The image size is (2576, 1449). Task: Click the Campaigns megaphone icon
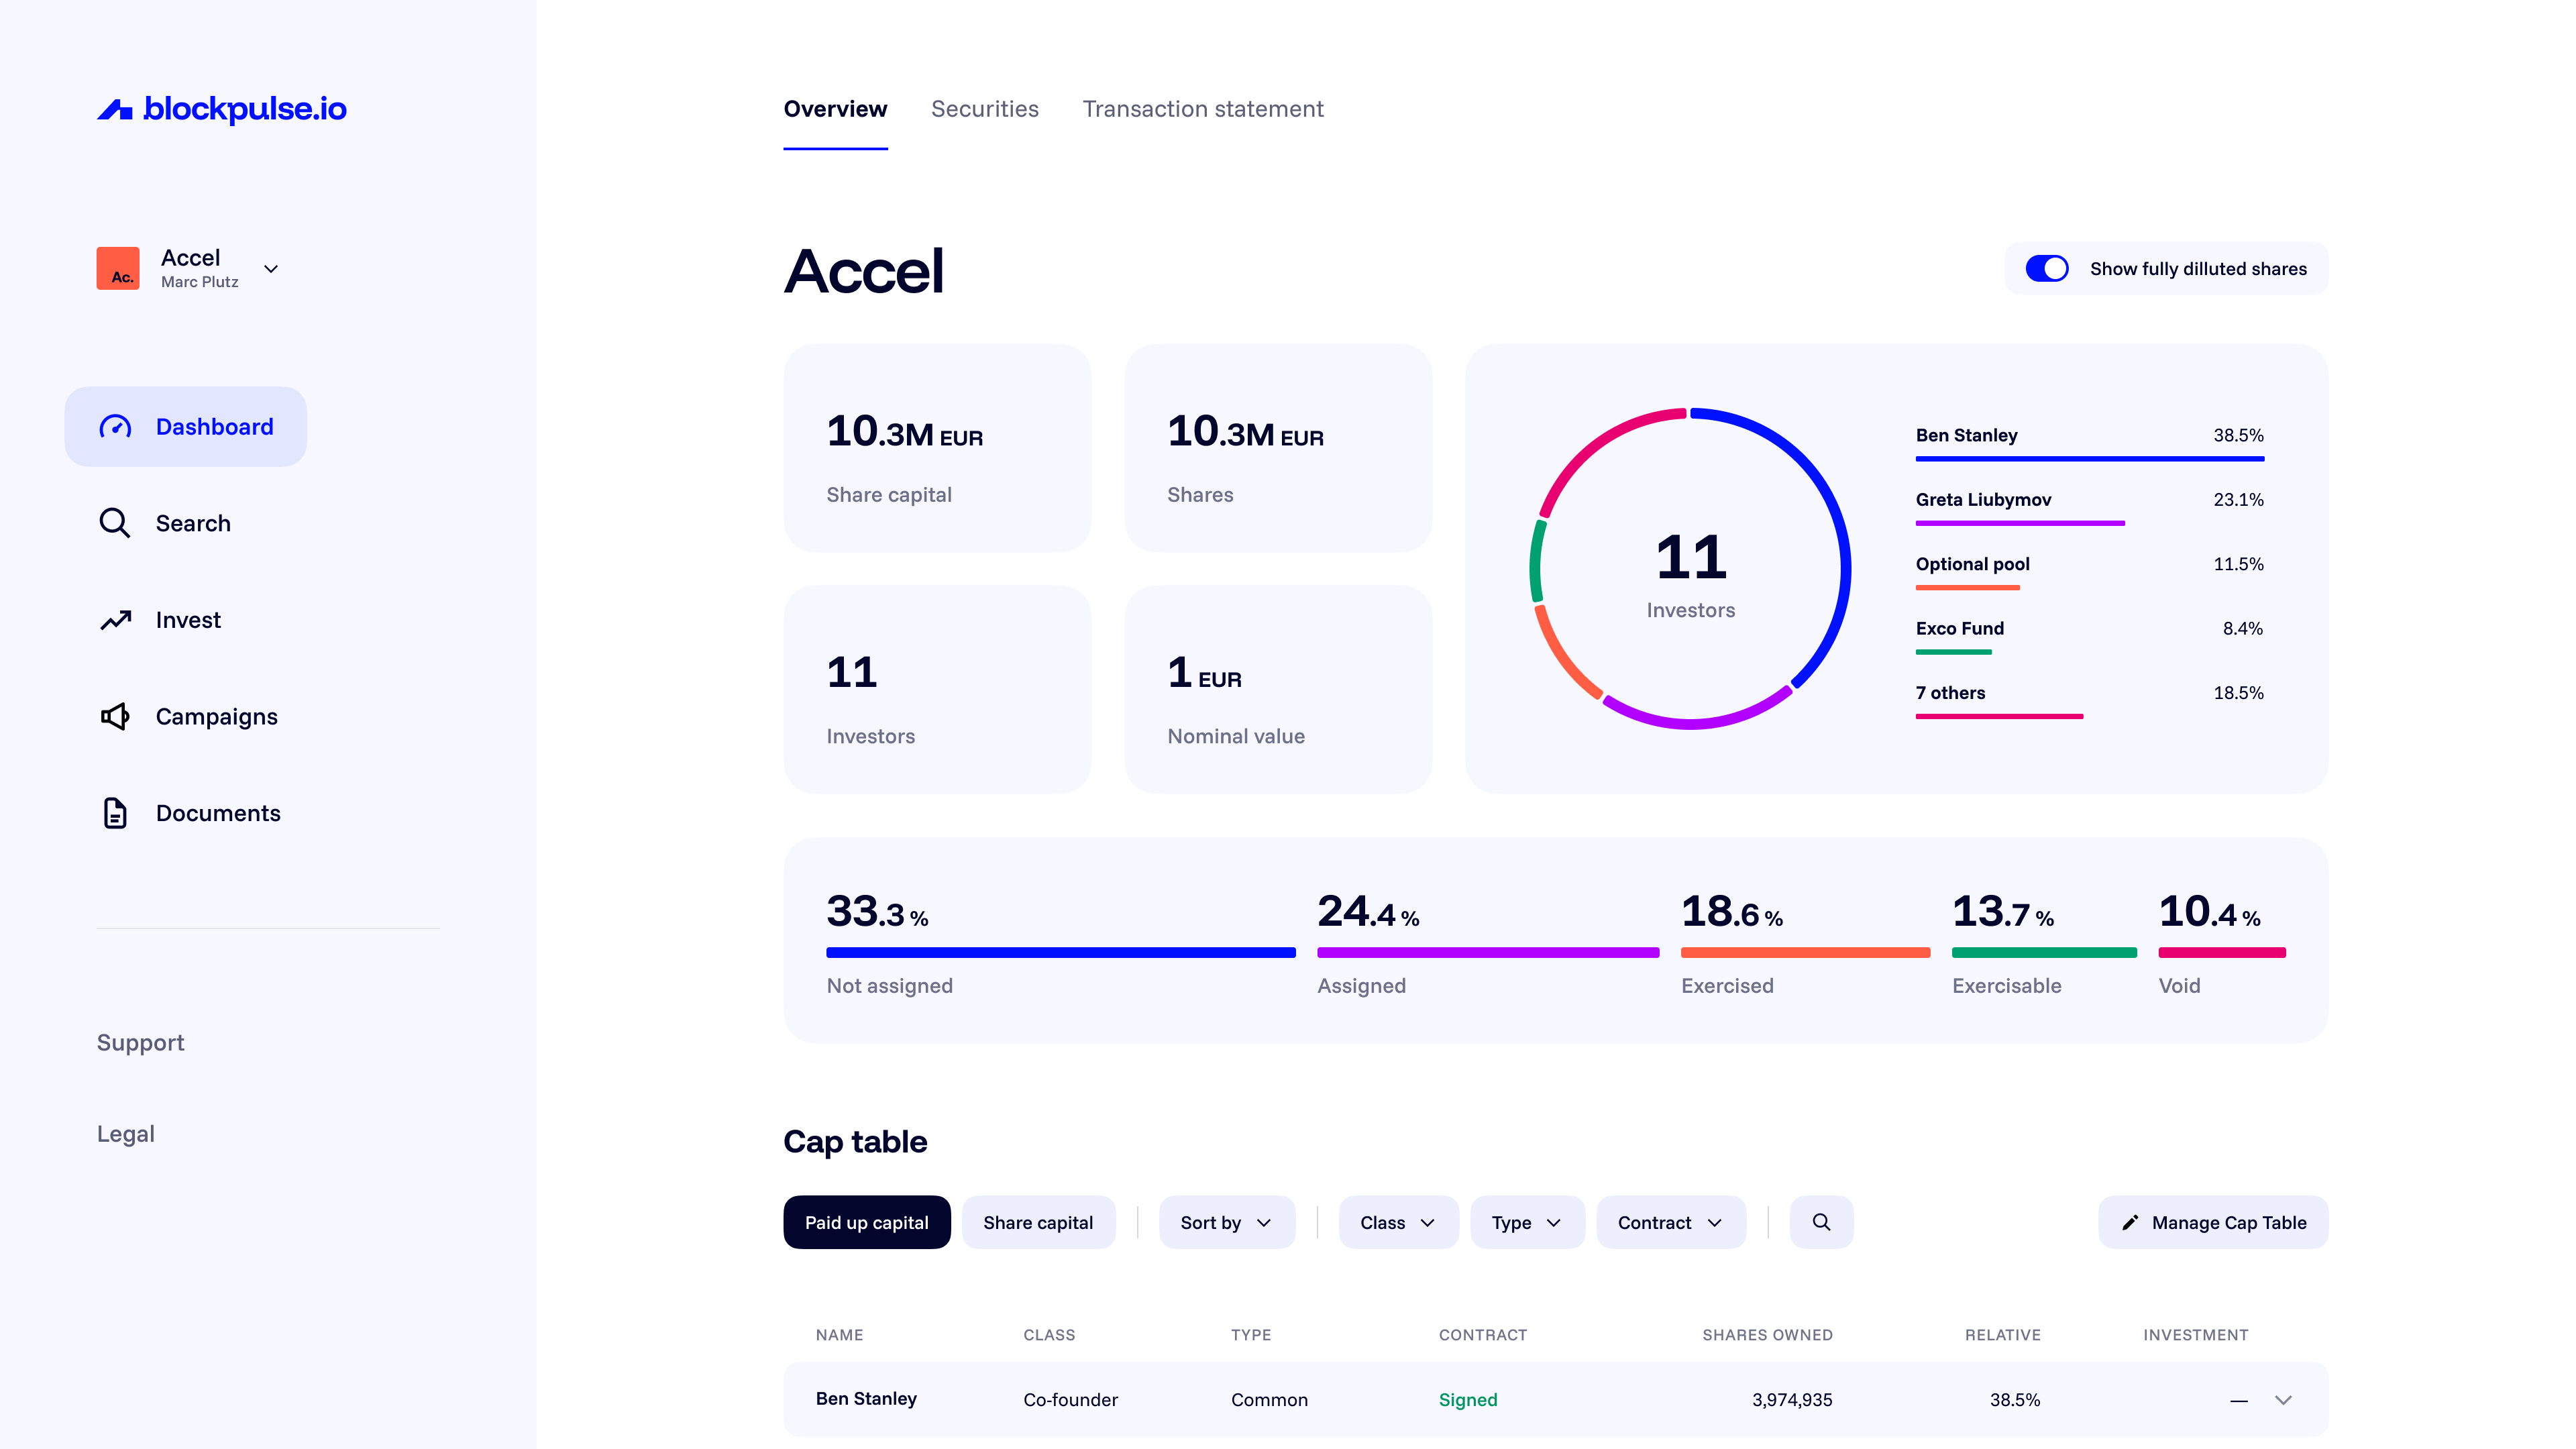click(x=115, y=717)
